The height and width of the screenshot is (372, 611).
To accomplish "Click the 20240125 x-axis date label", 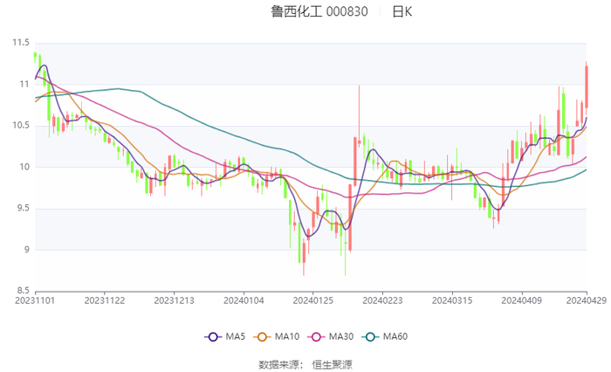I will pyautogui.click(x=312, y=300).
